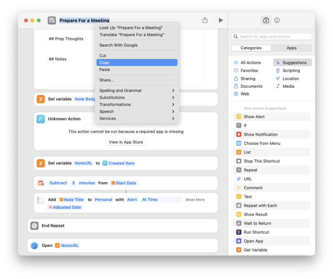Click the End Repeat action icon

[34, 226]
